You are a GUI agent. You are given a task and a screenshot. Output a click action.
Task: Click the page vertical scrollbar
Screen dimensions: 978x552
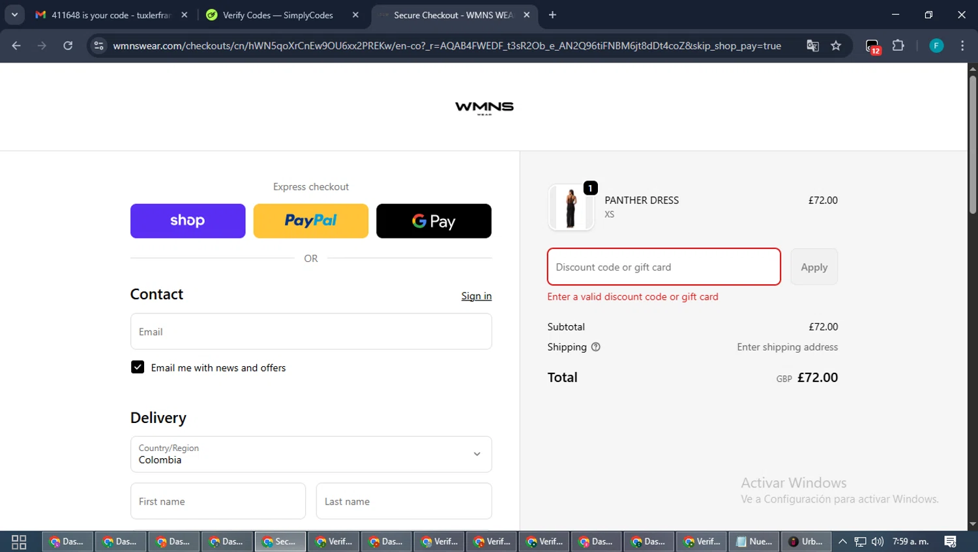point(973,145)
